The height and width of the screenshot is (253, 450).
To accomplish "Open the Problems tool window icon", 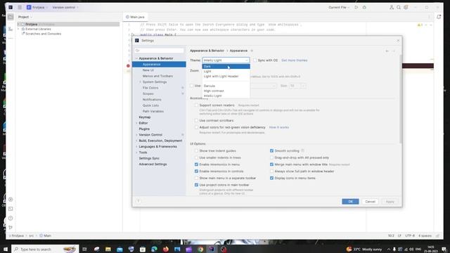I will [x=11, y=219].
